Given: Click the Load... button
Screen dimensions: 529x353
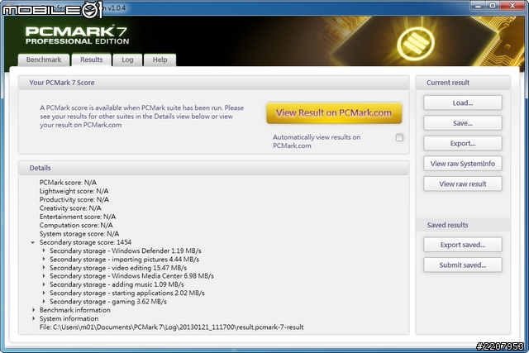Looking at the screenshot, I should click(x=463, y=103).
